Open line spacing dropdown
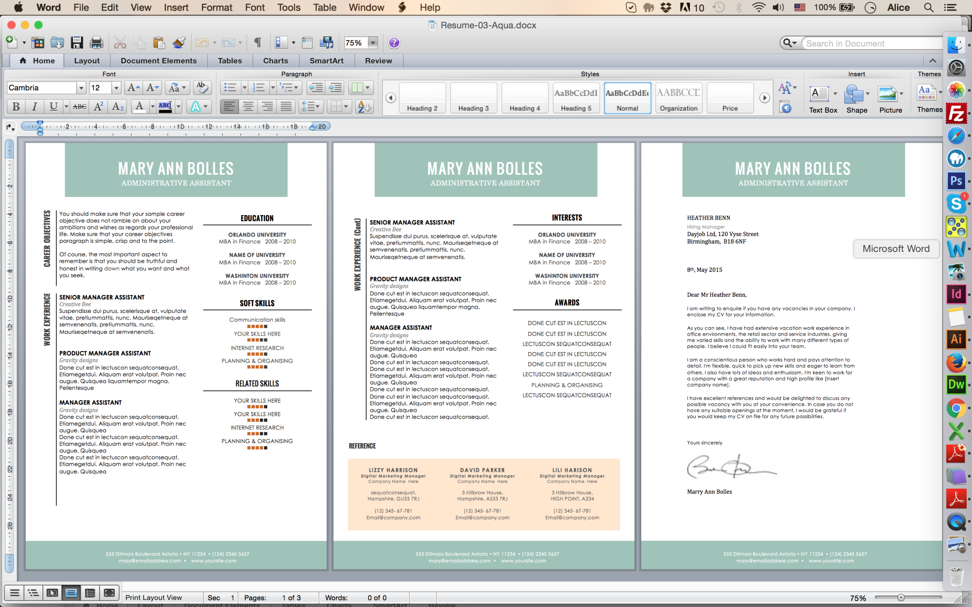Screen dimensions: 972x607 311,106
